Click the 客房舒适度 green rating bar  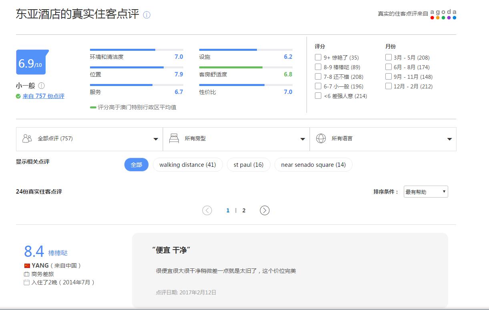231,67
